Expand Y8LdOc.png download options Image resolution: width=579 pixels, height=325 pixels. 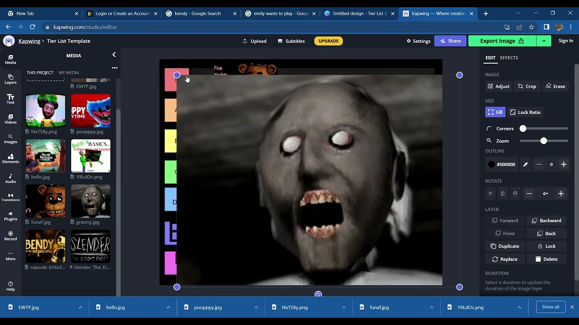click(x=519, y=307)
